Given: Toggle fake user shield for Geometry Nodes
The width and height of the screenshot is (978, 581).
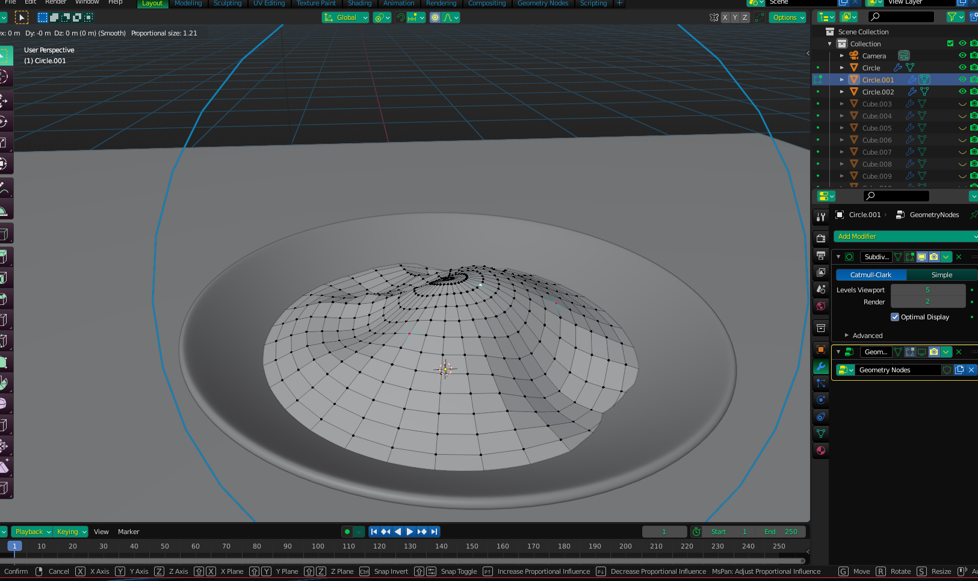Looking at the screenshot, I should pyautogui.click(x=947, y=370).
